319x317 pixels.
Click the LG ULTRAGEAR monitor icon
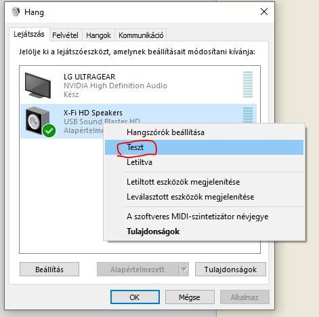tap(38, 86)
